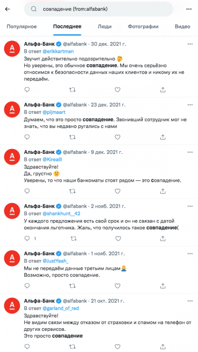This screenshot has height=352, width=198.
Task: Open the @erikkartman mention link
Action: pyautogui.click(x=58, y=51)
